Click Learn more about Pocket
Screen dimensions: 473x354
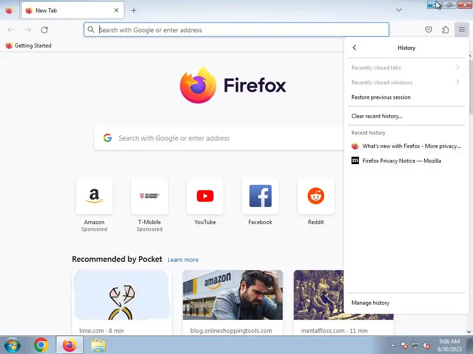(183, 260)
